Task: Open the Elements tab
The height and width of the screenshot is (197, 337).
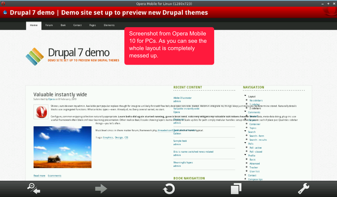Action: pos(109,25)
